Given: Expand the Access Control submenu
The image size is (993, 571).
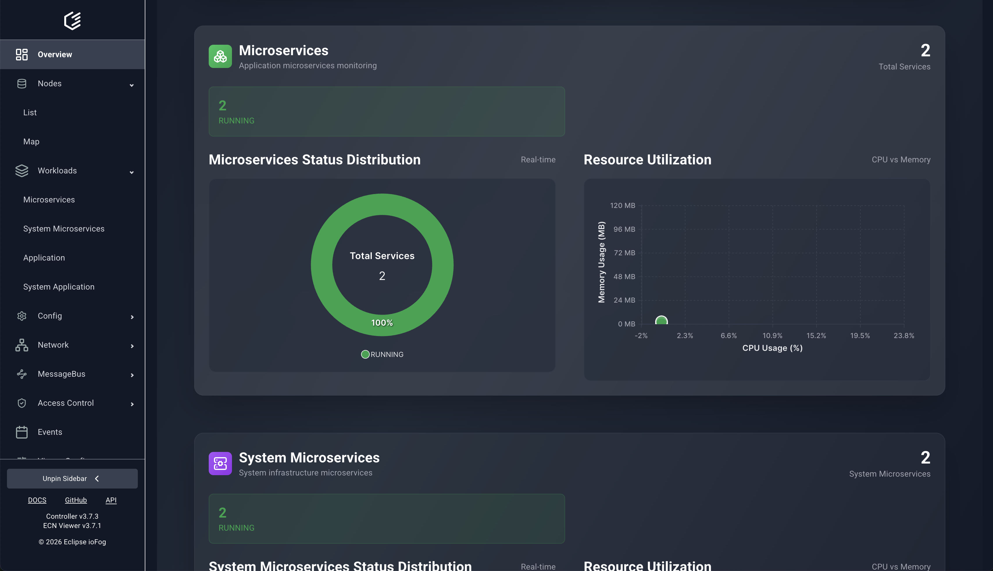Looking at the screenshot, I should point(132,404).
